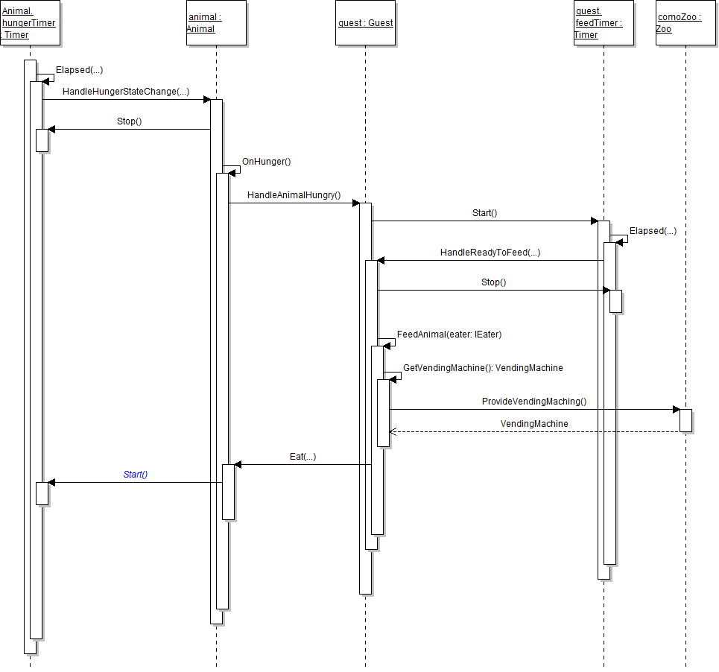Click the animal : Animal lifeline box
This screenshot has width=719, height=672.
pos(216,23)
